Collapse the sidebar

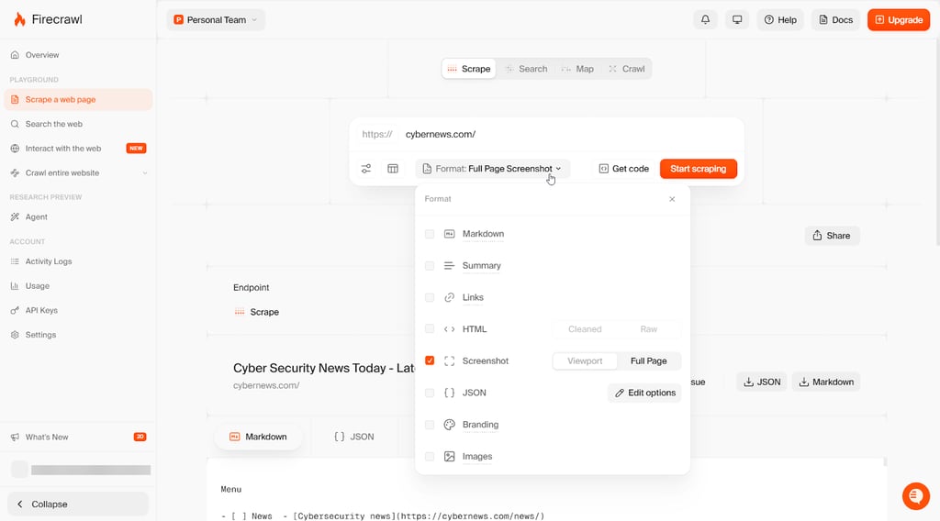click(x=78, y=504)
